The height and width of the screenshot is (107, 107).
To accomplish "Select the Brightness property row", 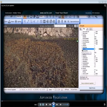I will [92, 47].
